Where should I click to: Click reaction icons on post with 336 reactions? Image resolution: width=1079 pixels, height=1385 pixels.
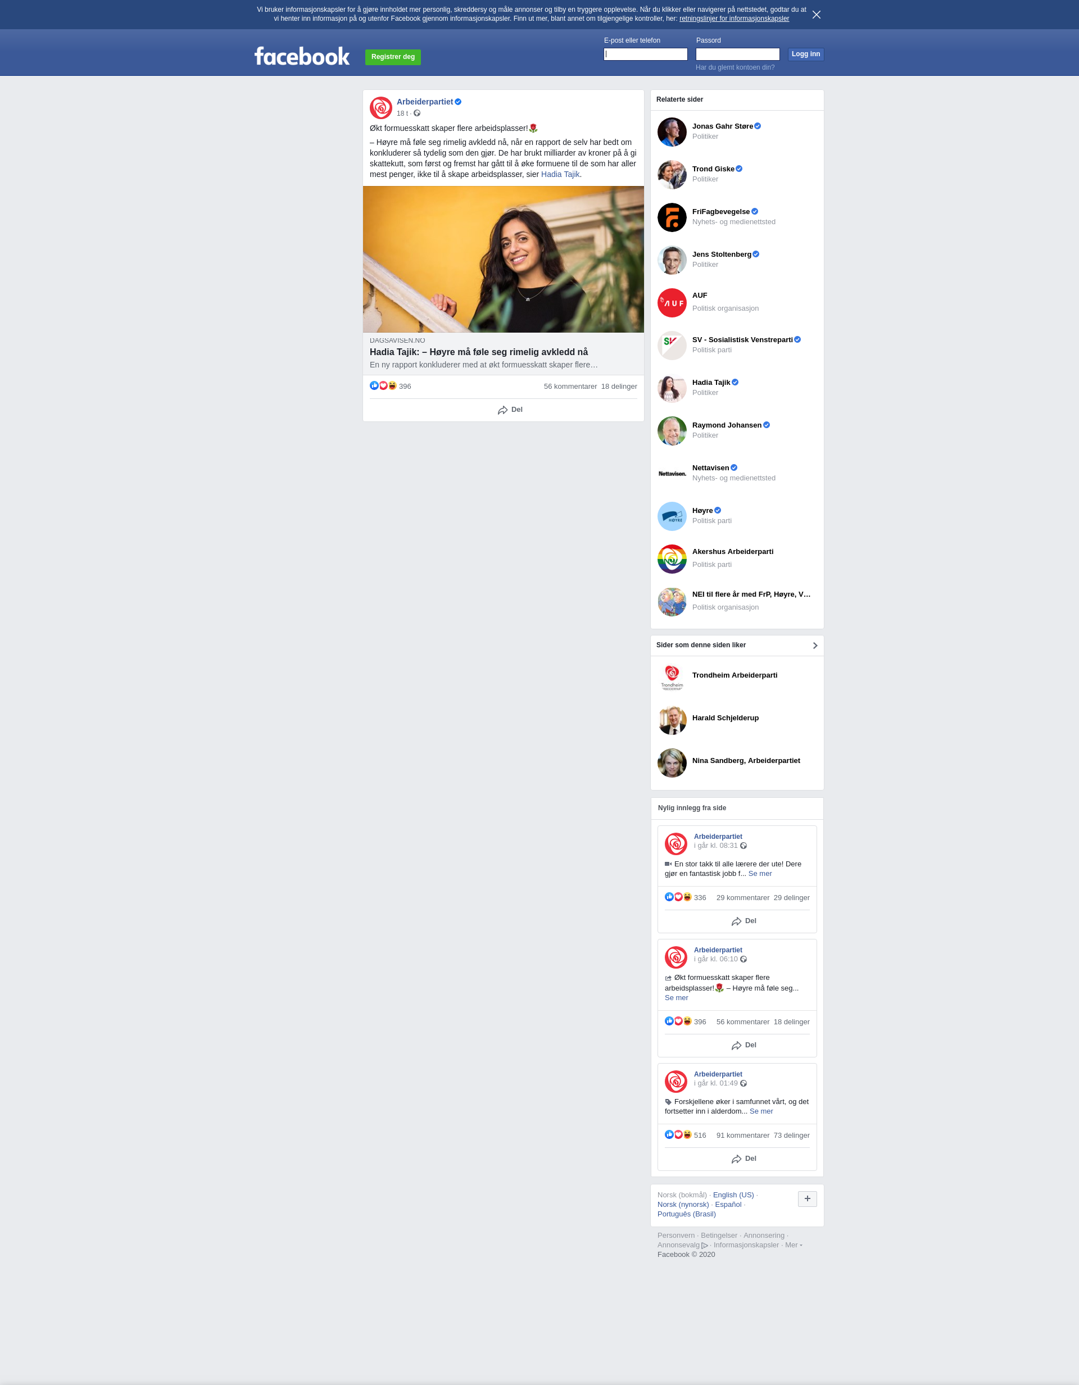tap(678, 897)
